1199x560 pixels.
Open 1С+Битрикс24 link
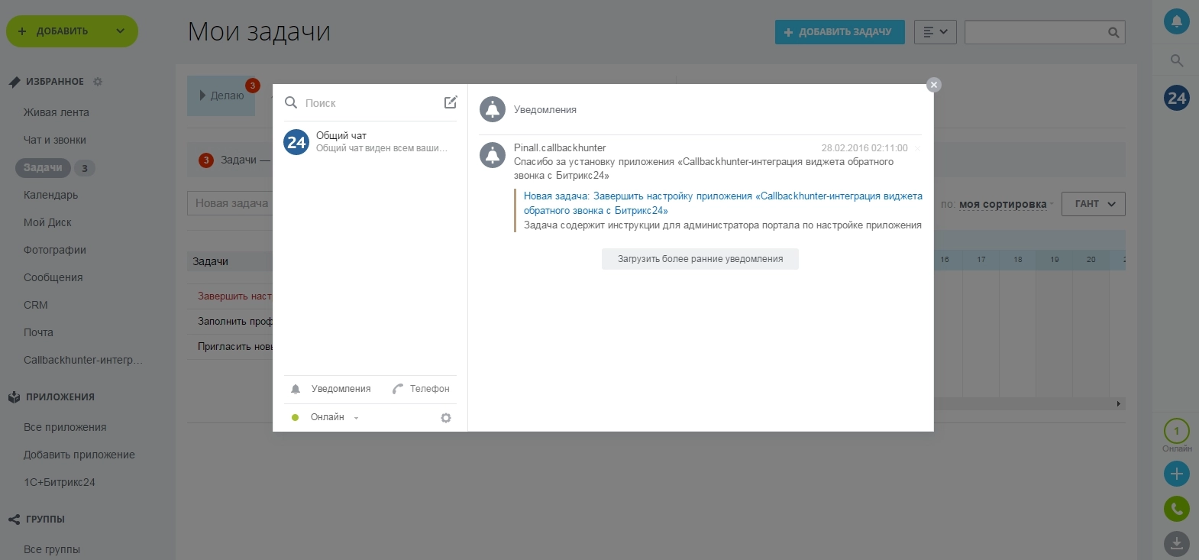pos(60,482)
